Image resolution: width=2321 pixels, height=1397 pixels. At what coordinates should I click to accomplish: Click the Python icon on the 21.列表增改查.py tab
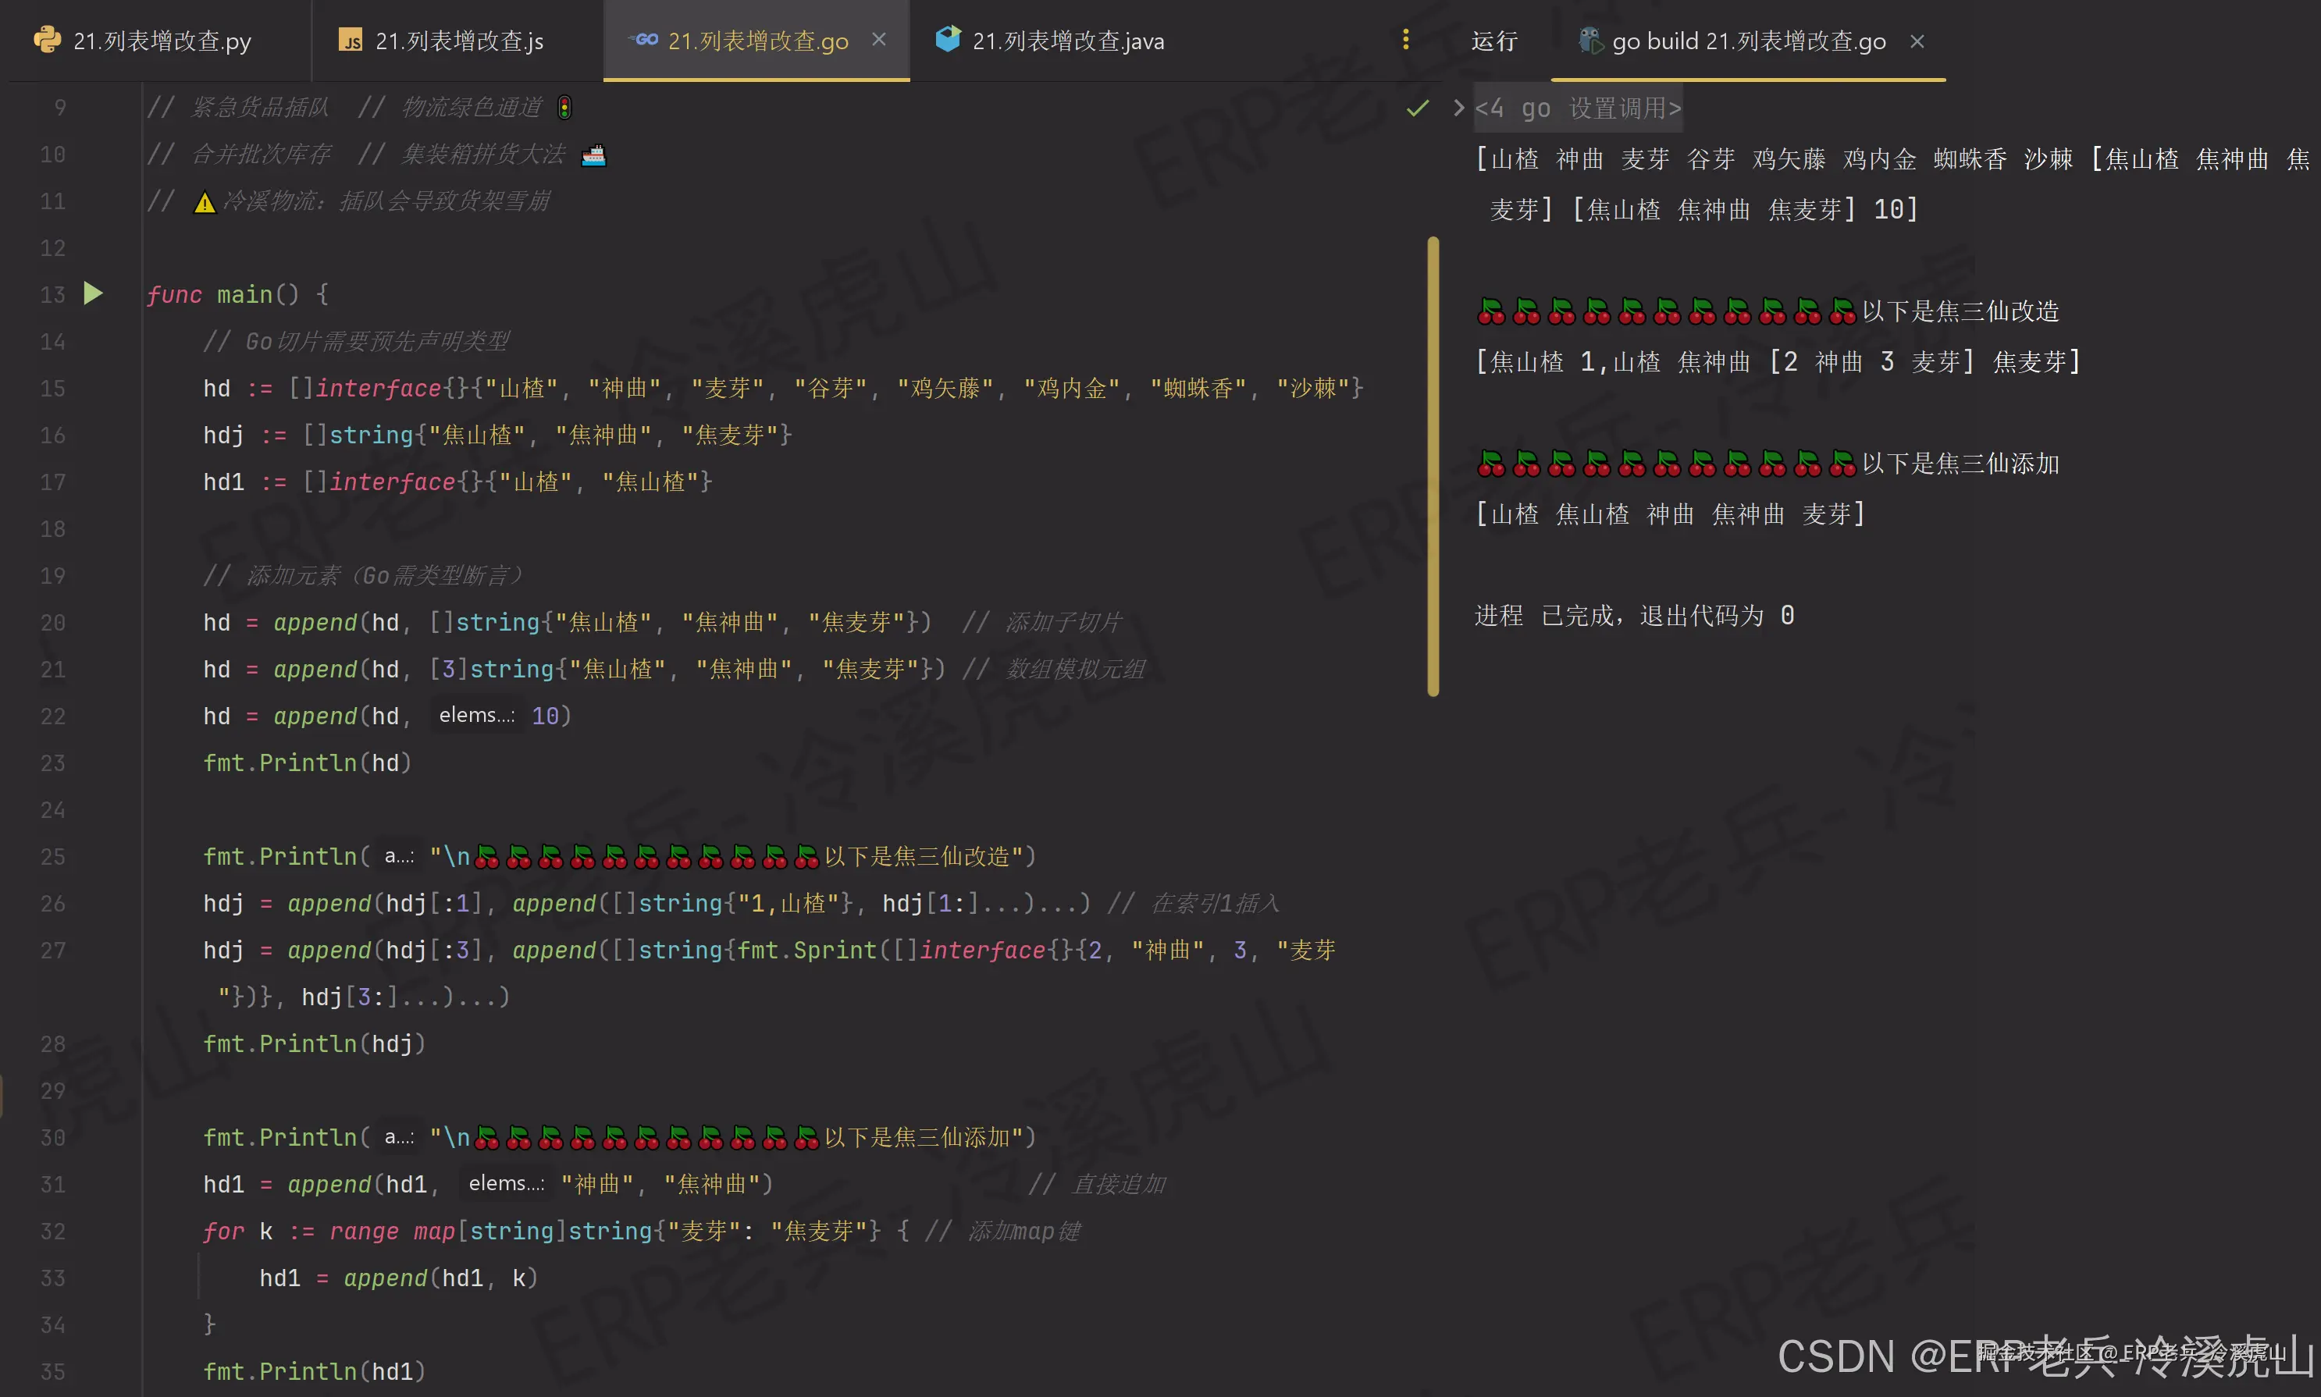(45, 40)
